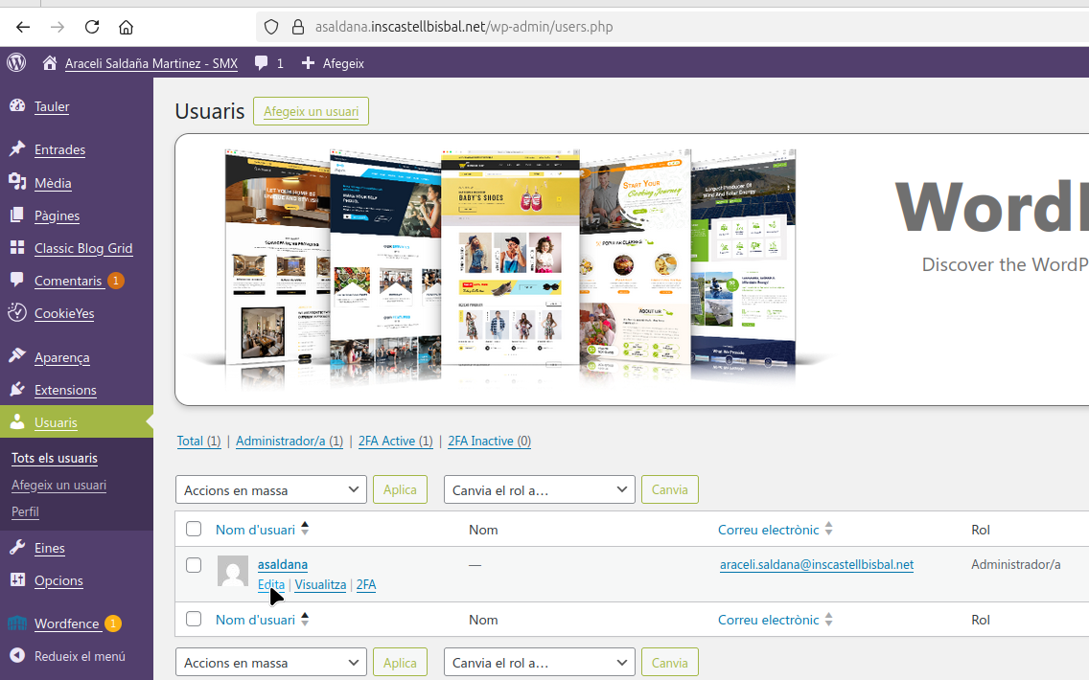Click the Eines wrench icon in sidebar

(17, 548)
